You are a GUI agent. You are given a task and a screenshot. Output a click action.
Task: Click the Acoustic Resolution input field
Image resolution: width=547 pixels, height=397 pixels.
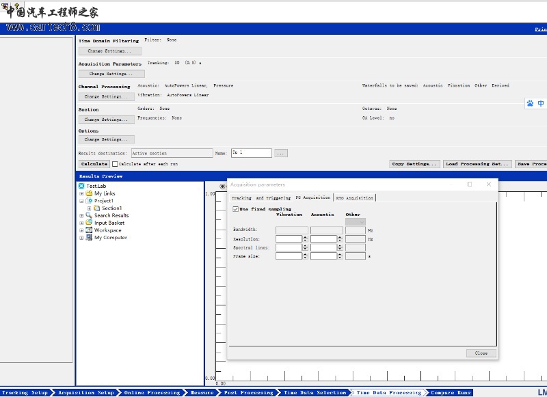pyautogui.click(x=323, y=238)
